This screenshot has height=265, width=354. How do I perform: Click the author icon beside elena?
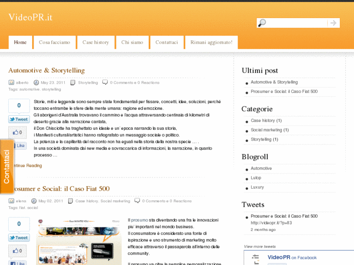coord(11,201)
